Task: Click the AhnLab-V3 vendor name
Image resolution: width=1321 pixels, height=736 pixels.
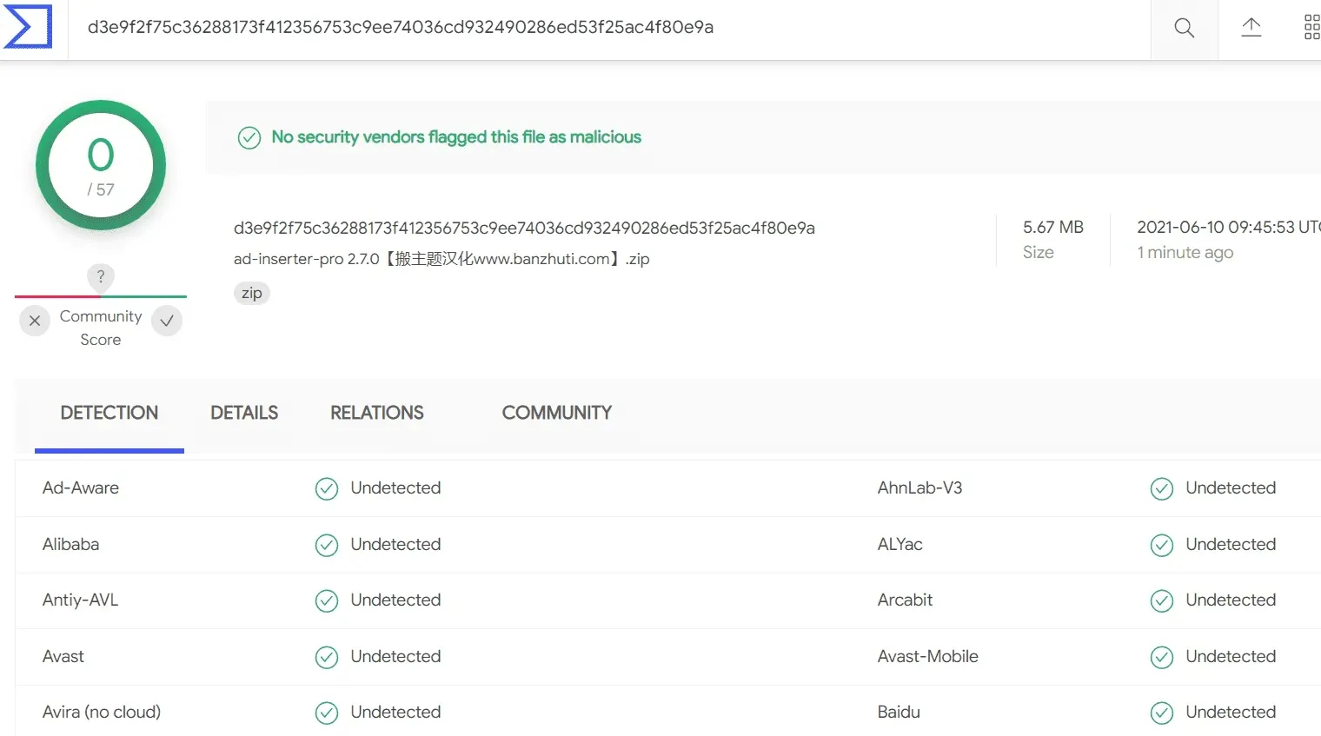Action: tap(920, 487)
